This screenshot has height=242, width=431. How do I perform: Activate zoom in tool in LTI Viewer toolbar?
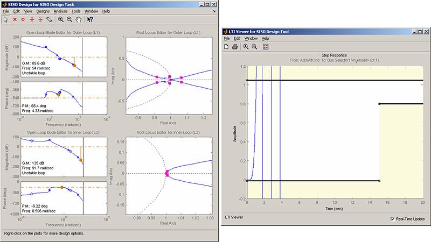(x=246, y=47)
